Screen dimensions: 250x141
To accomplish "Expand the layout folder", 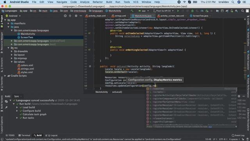I will pyautogui.click(x=12, y=55).
